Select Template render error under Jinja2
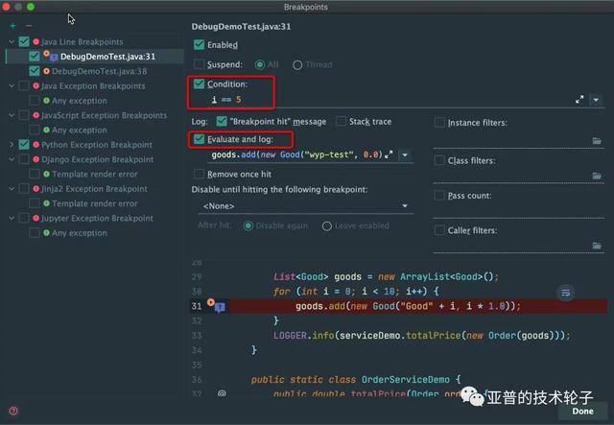This screenshot has width=614, height=425. pyautogui.click(x=95, y=203)
